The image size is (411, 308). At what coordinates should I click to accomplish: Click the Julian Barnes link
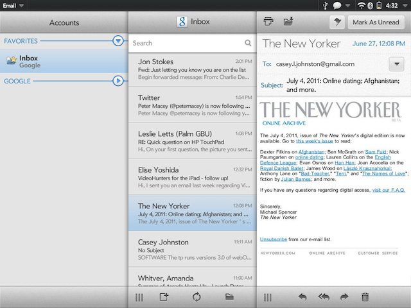(295, 180)
